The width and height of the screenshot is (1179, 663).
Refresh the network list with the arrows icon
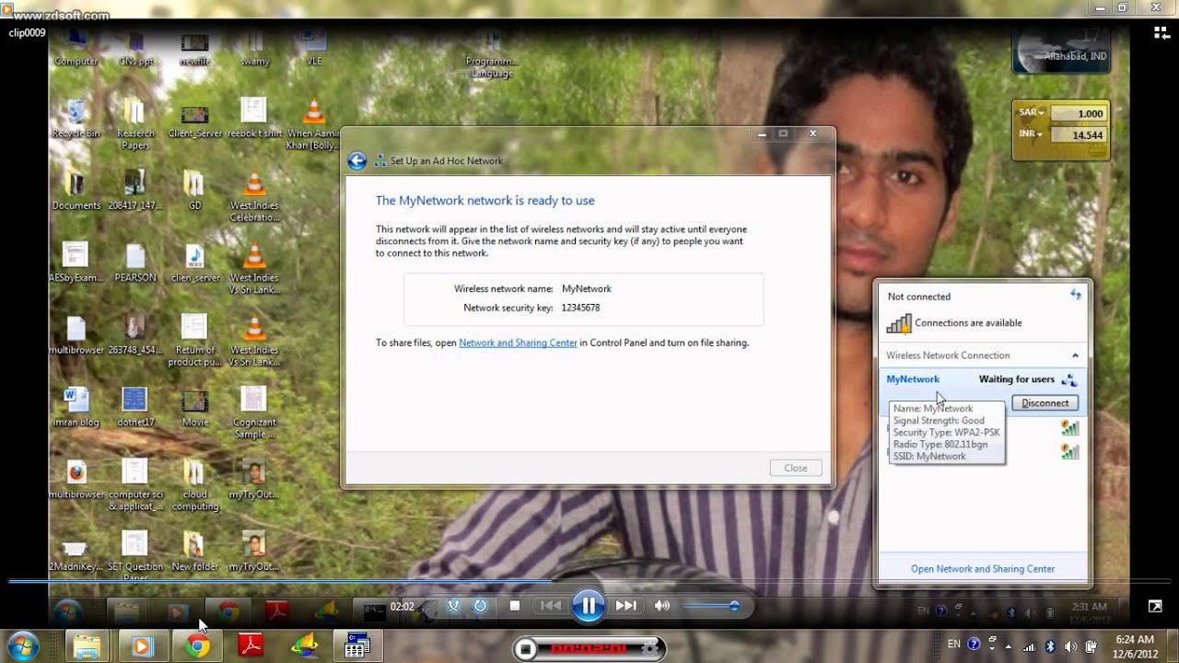pyautogui.click(x=1075, y=295)
